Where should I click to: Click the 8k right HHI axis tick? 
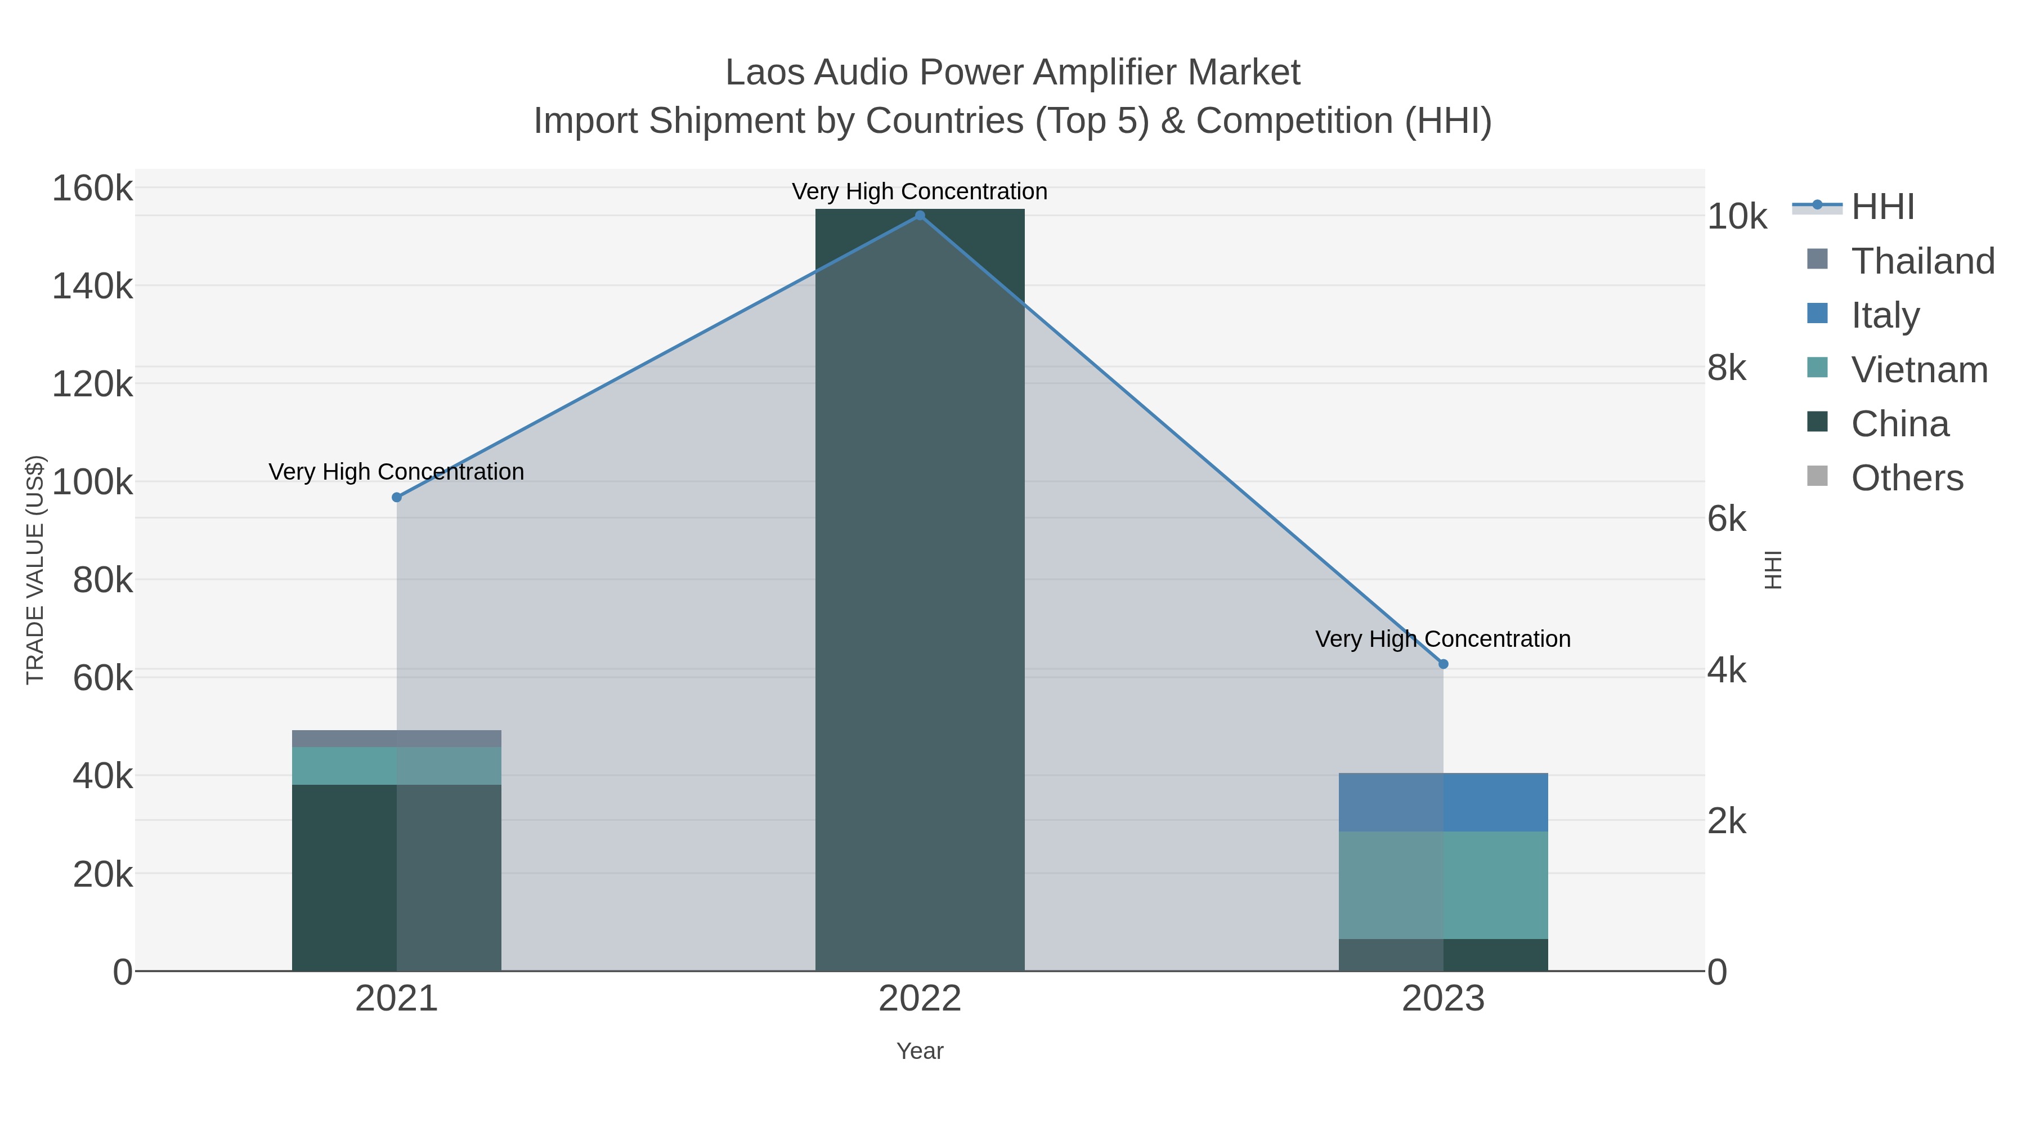(x=1727, y=368)
